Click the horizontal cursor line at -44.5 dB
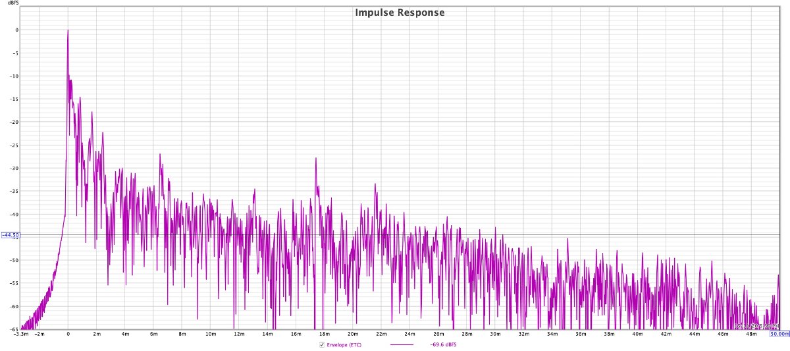Screen dimensions: 790x351 click(x=461, y=235)
